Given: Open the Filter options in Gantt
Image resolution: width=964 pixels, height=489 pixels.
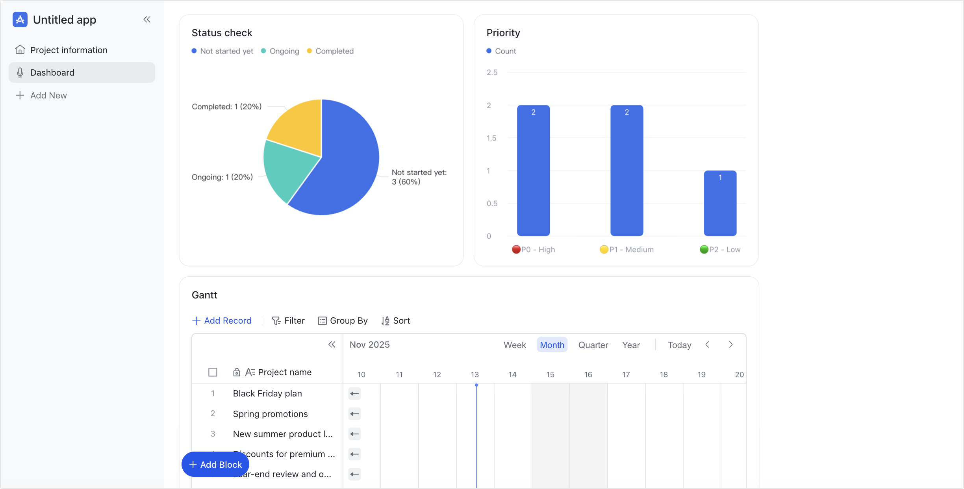Looking at the screenshot, I should pyautogui.click(x=288, y=321).
